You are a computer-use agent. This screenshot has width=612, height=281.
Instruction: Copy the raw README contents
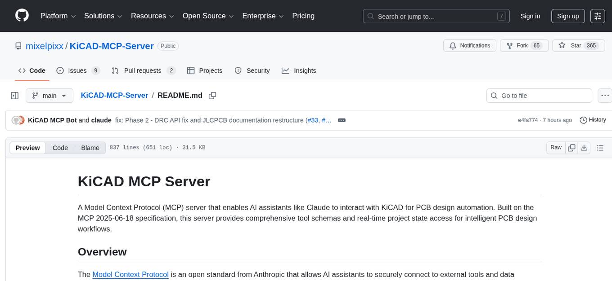pyautogui.click(x=571, y=147)
